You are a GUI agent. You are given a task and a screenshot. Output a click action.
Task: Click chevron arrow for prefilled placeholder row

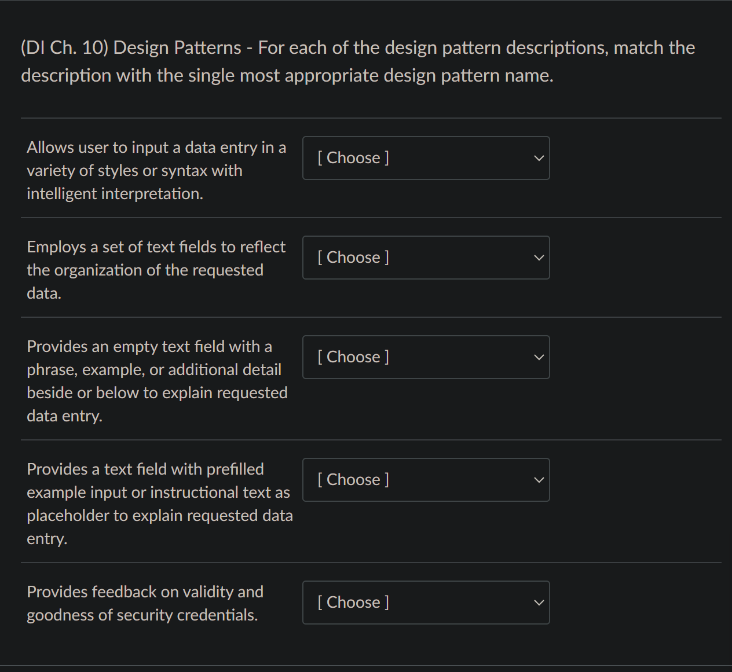point(539,480)
